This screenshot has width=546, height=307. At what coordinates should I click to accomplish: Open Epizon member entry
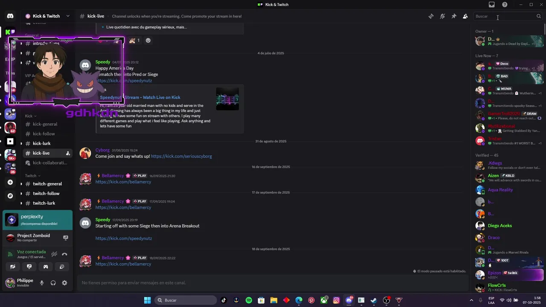510,275
